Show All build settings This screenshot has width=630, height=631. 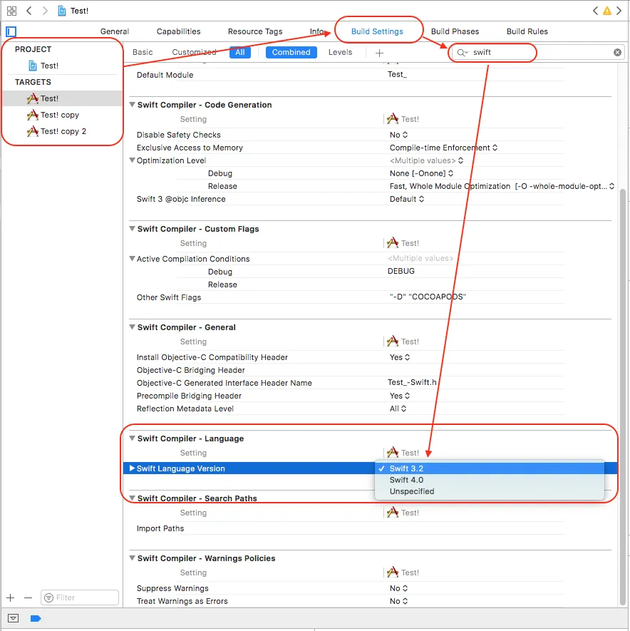[239, 52]
